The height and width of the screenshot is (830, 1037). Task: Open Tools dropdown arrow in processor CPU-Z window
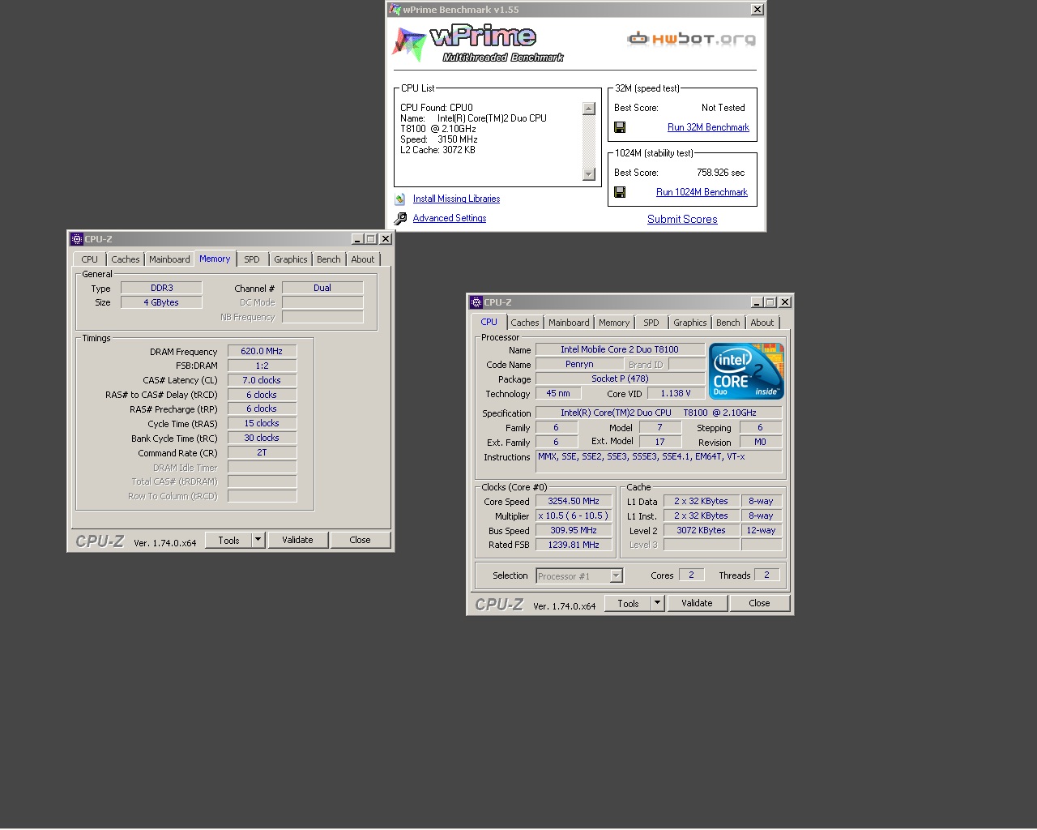point(658,603)
